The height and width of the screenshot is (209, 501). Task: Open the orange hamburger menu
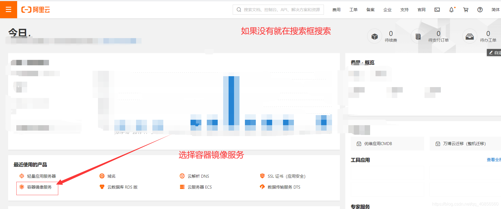pyautogui.click(x=8, y=10)
